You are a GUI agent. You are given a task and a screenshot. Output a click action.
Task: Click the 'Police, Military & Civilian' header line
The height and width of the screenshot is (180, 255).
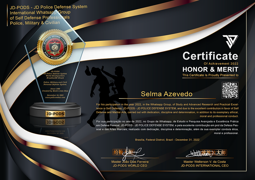[35, 23]
